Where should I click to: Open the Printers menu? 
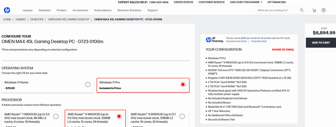(x=62, y=10)
